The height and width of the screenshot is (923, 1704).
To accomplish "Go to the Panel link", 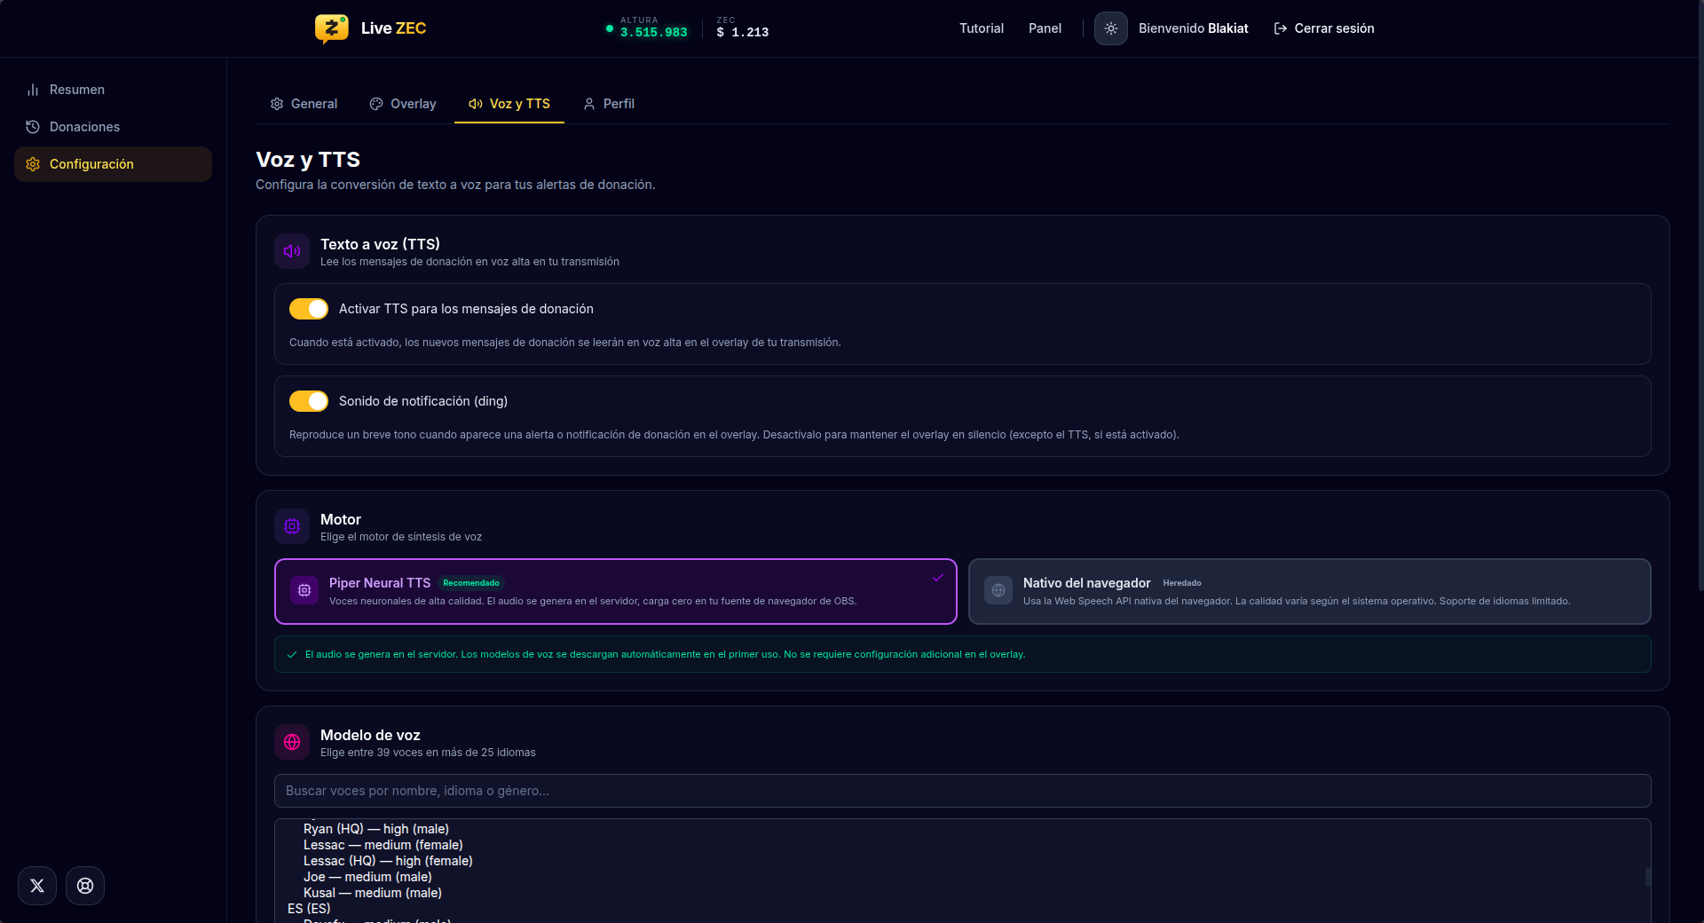I will click(x=1045, y=28).
